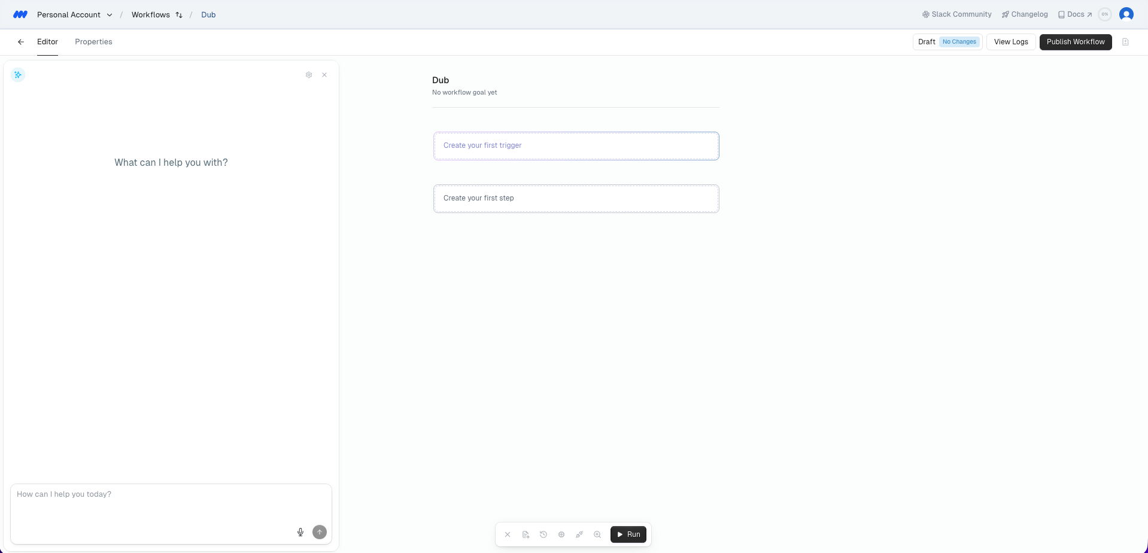Click the AI assistant sparkle icon

point(18,75)
